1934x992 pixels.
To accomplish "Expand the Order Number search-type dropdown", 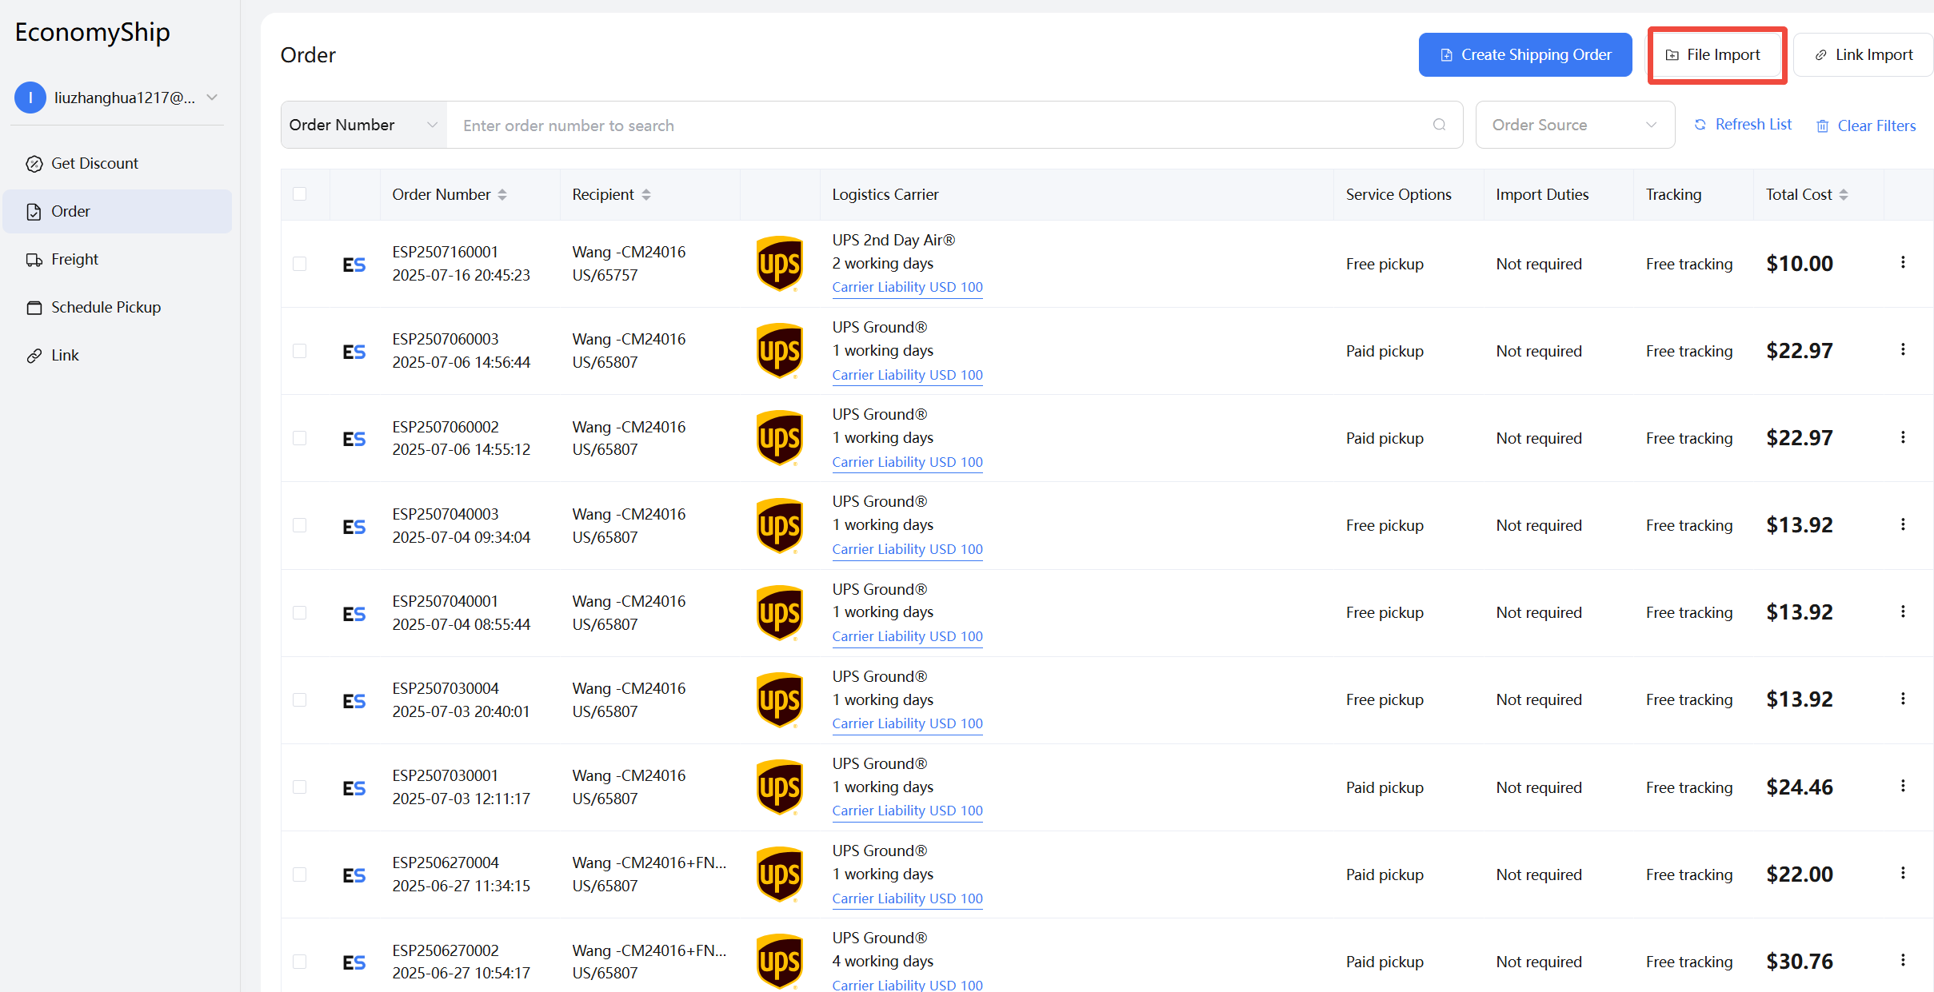I will (x=364, y=125).
